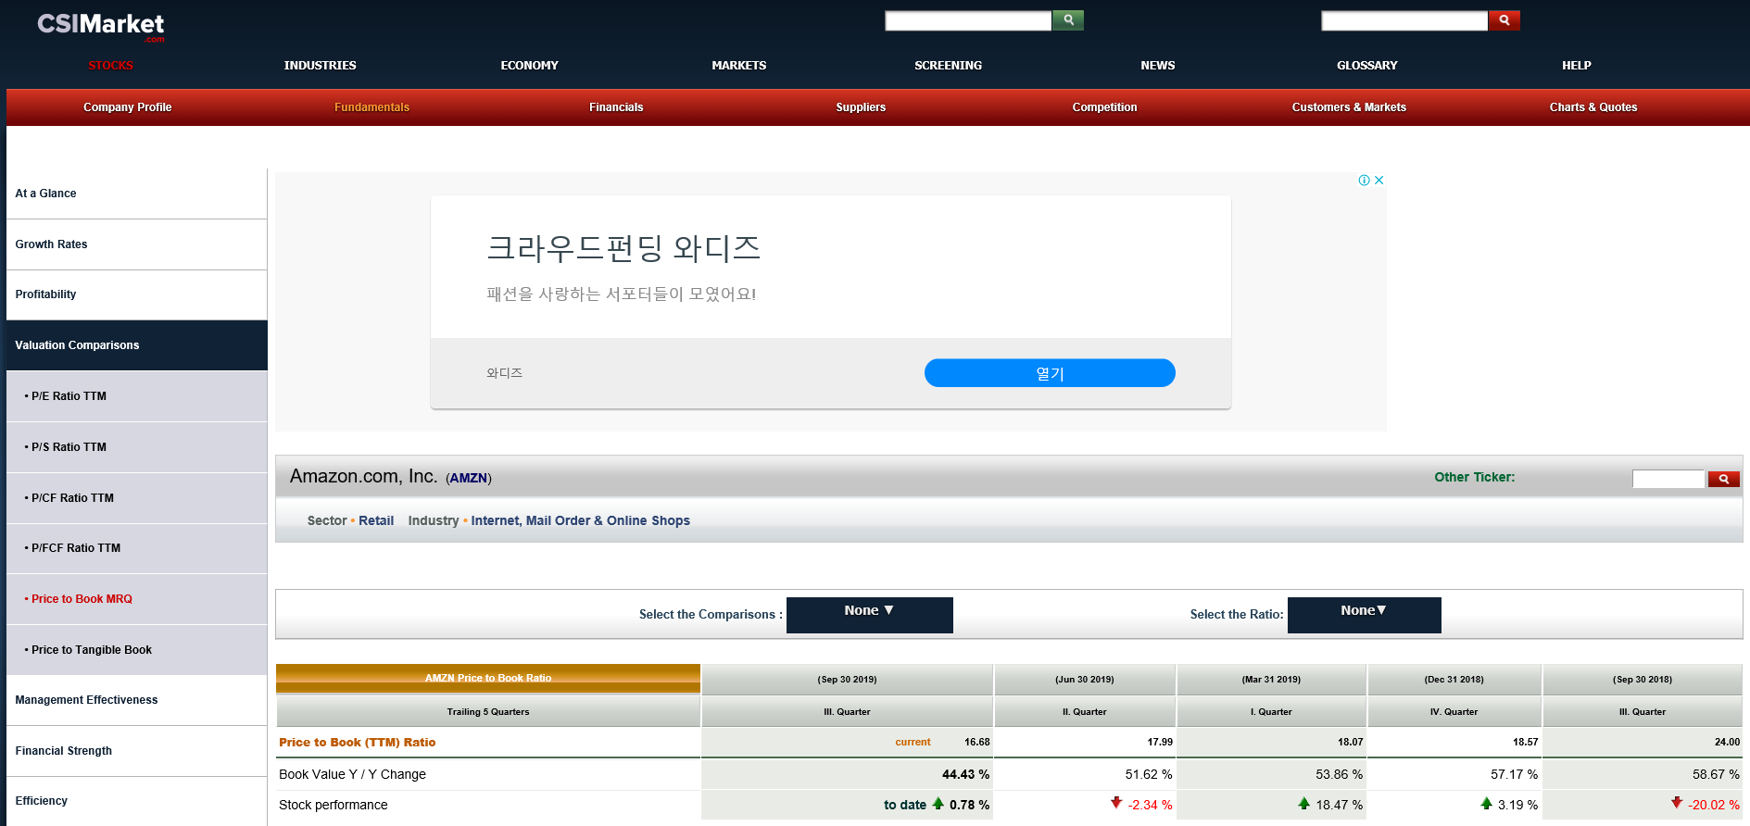Open the STOCKS menu
Viewport: 1750px width, 826px height.
pos(111,66)
